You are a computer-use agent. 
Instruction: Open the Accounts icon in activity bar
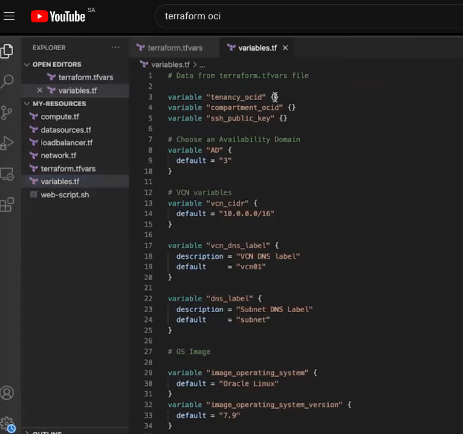(7, 393)
